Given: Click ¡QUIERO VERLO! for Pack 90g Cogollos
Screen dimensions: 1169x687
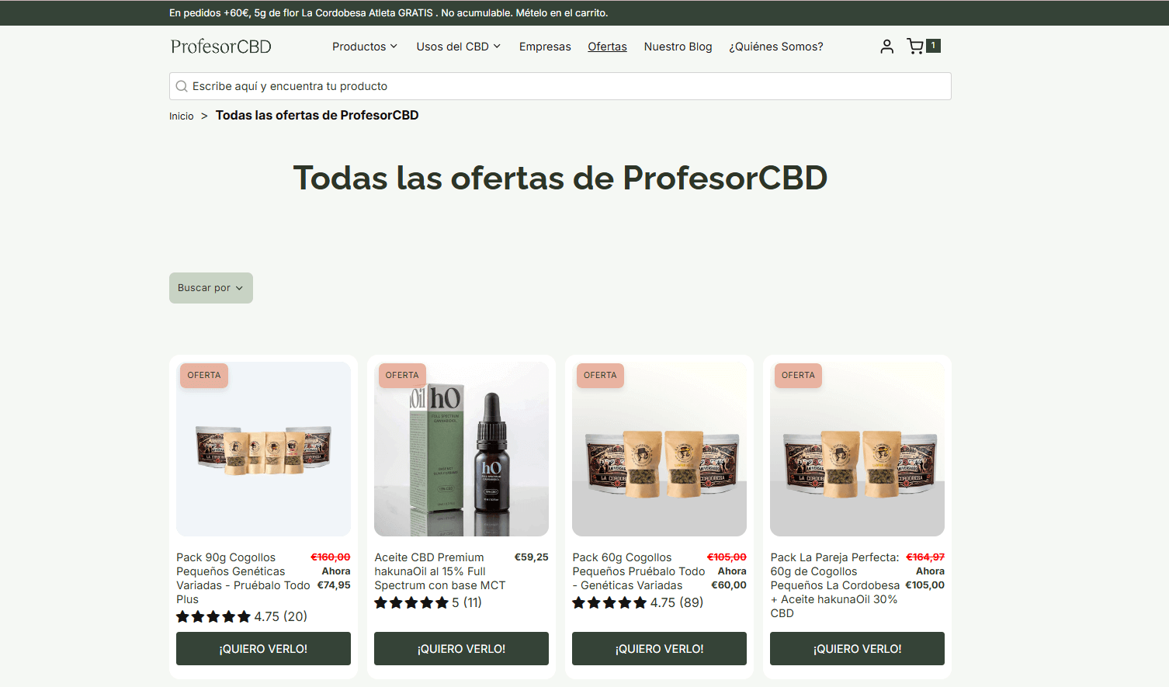Looking at the screenshot, I should (x=263, y=649).
